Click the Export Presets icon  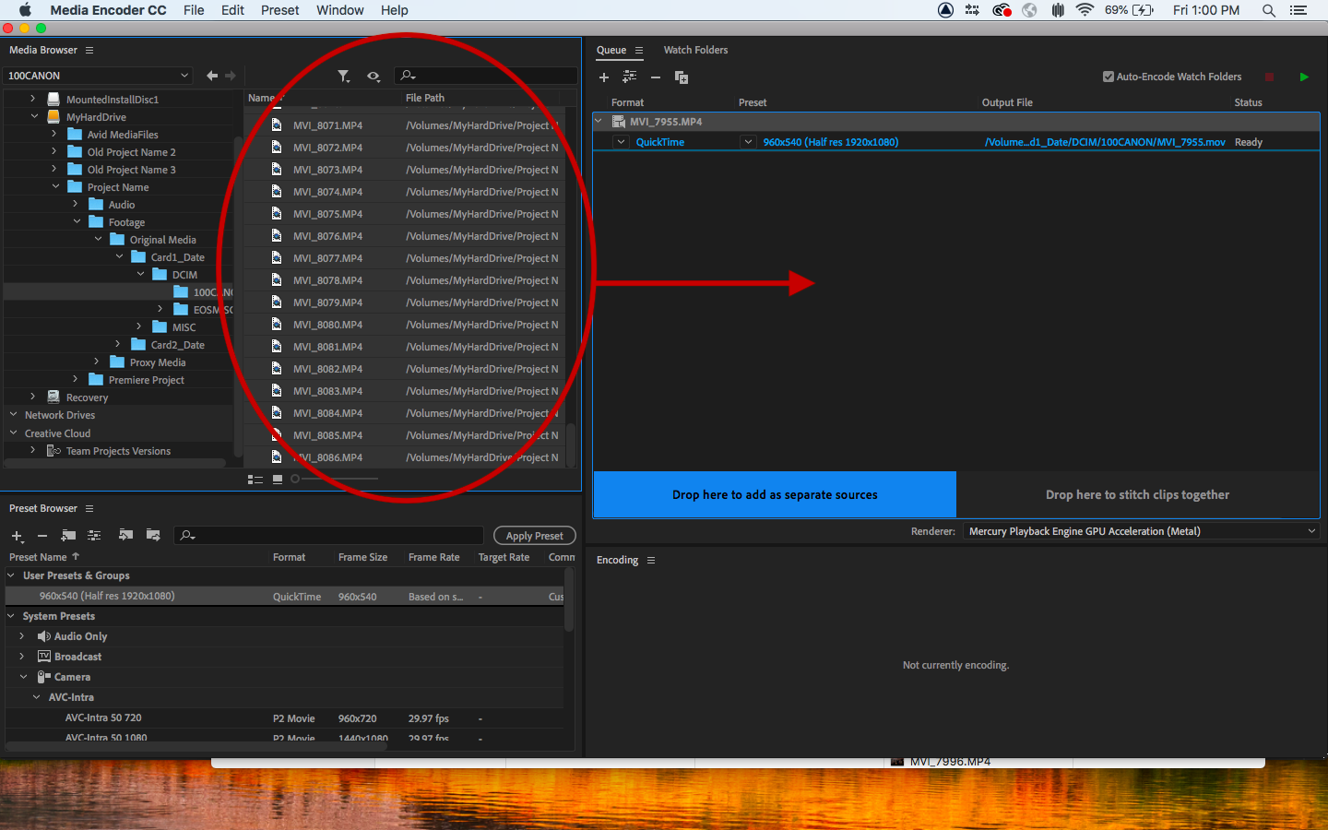click(x=153, y=535)
